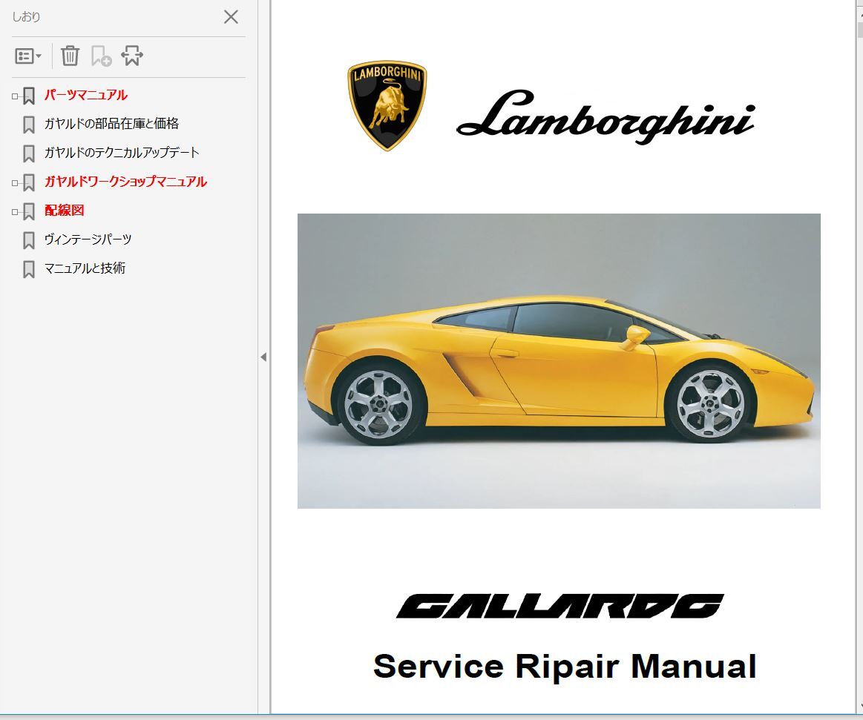This screenshot has height=720, width=863.
Task: Expand the ガヤルドワークショップマニュアル bookmark
Action: 15,183
